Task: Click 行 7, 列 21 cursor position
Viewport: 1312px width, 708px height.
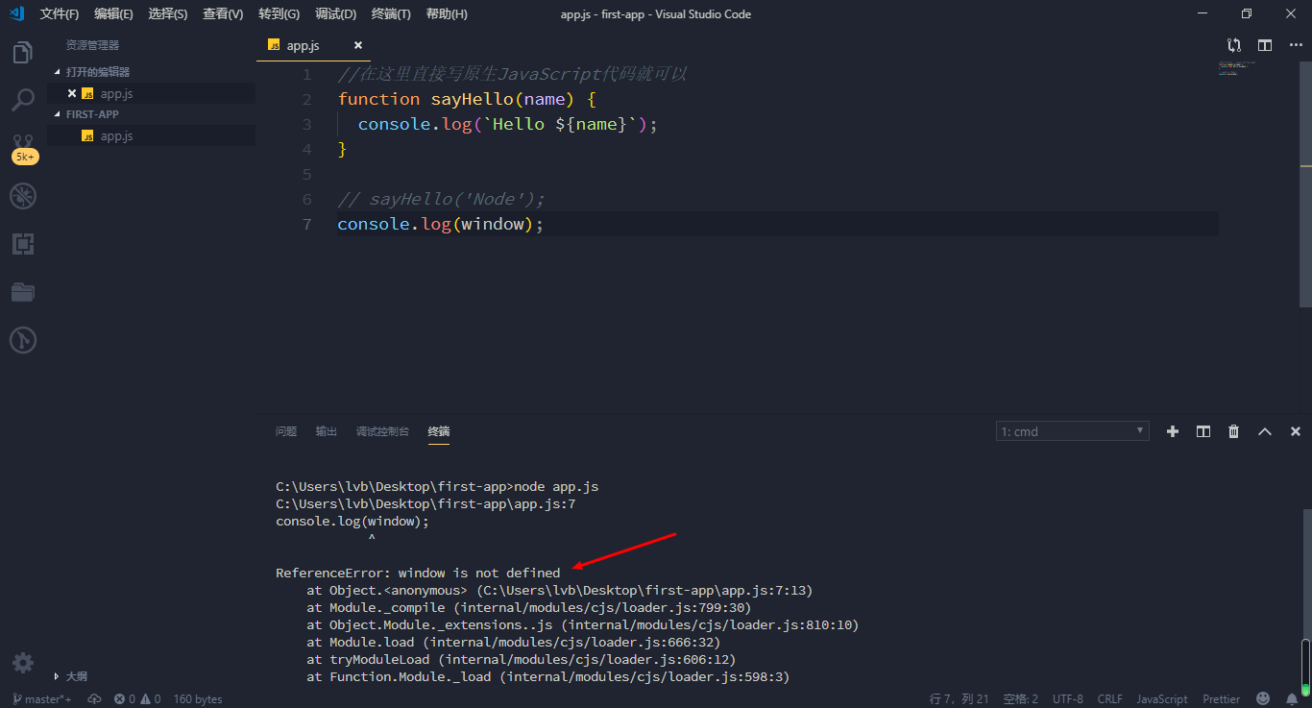Action: pyautogui.click(x=959, y=699)
